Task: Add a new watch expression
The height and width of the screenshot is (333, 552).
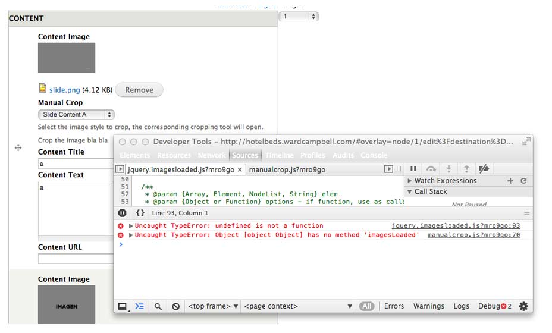Action: click(x=510, y=181)
